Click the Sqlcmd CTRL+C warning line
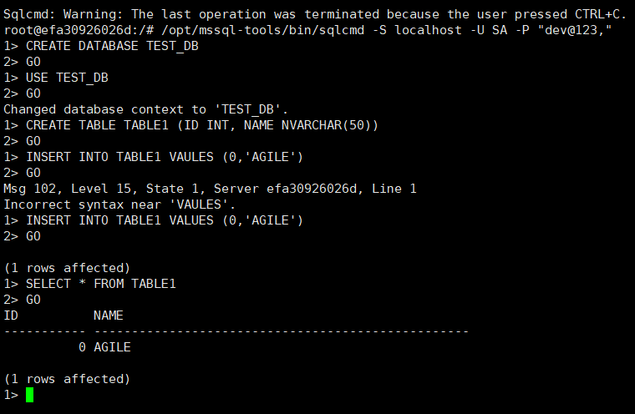635x414 pixels. 315,14
